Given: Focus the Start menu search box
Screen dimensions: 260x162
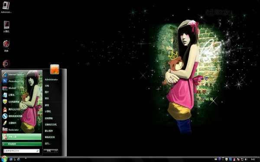Looking at the screenshot, I should (x=22, y=151).
